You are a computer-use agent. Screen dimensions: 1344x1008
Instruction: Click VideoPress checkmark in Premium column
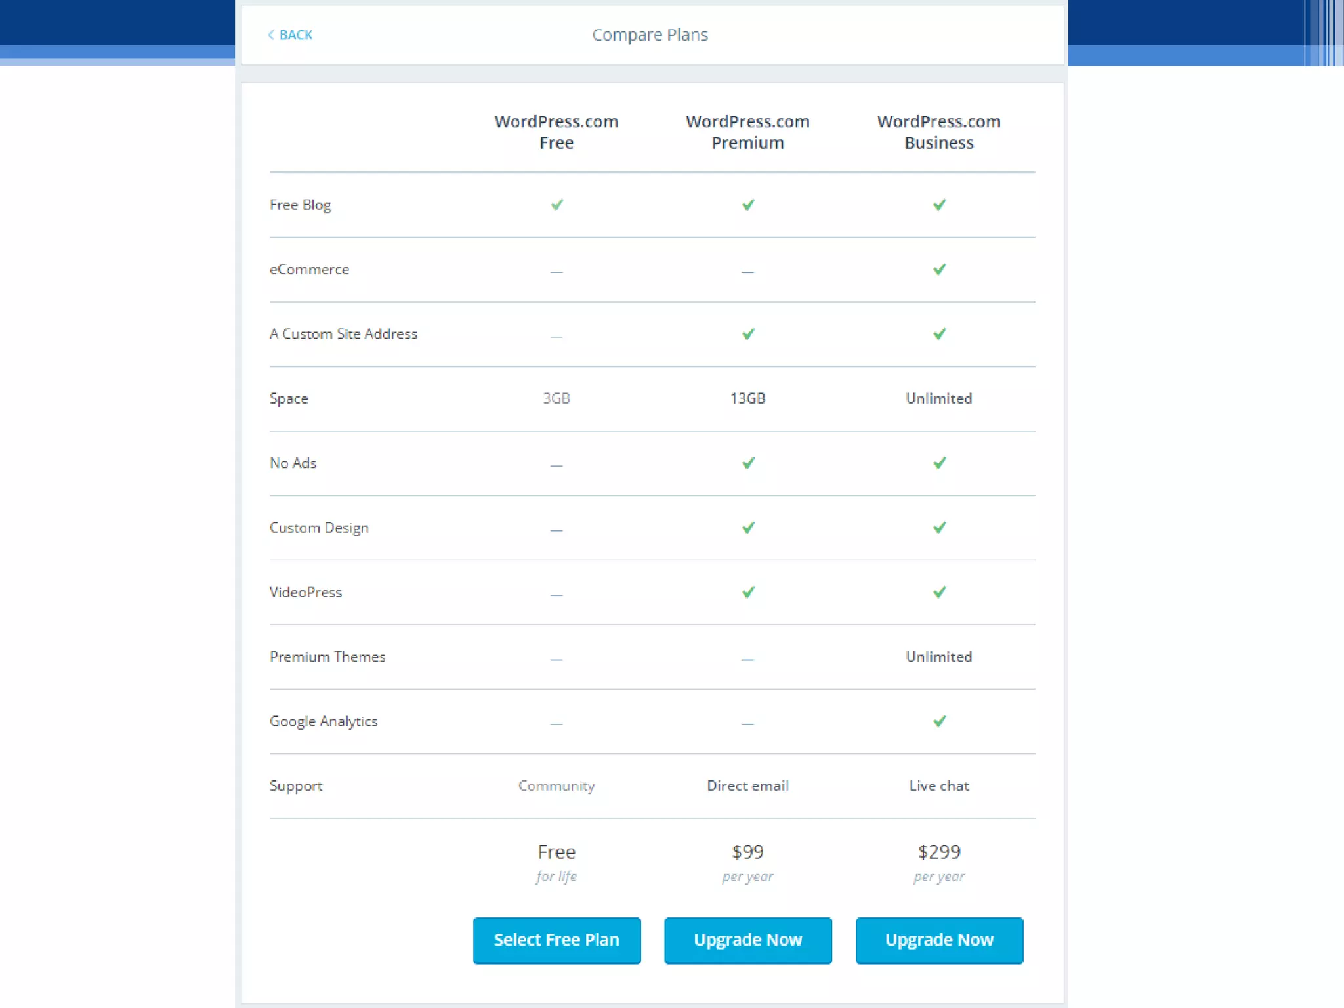747,592
